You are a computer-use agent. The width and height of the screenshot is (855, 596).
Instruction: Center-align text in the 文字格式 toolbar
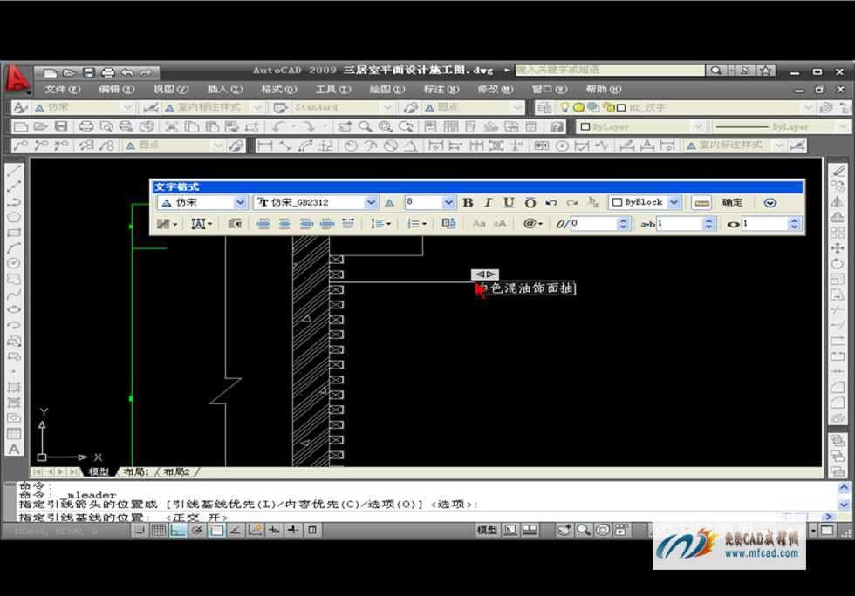284,224
